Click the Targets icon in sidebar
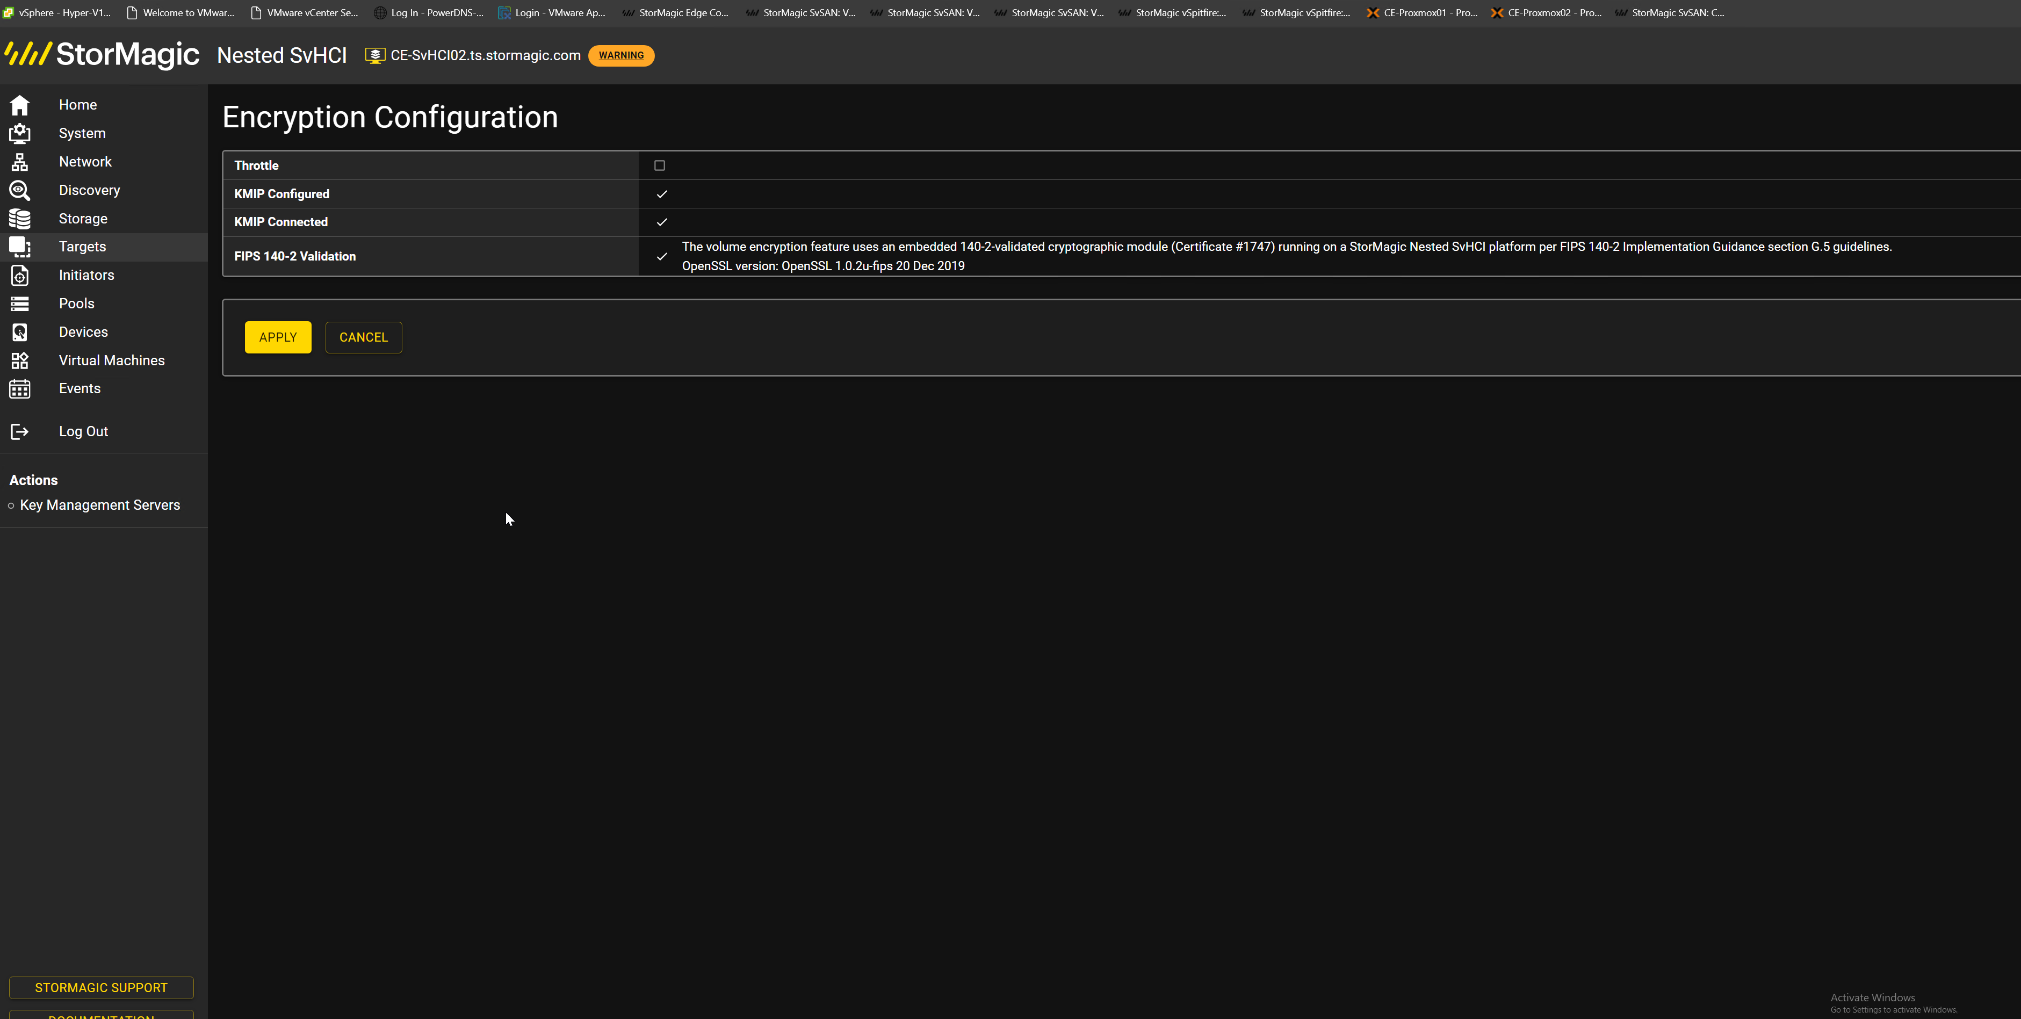 (20, 247)
